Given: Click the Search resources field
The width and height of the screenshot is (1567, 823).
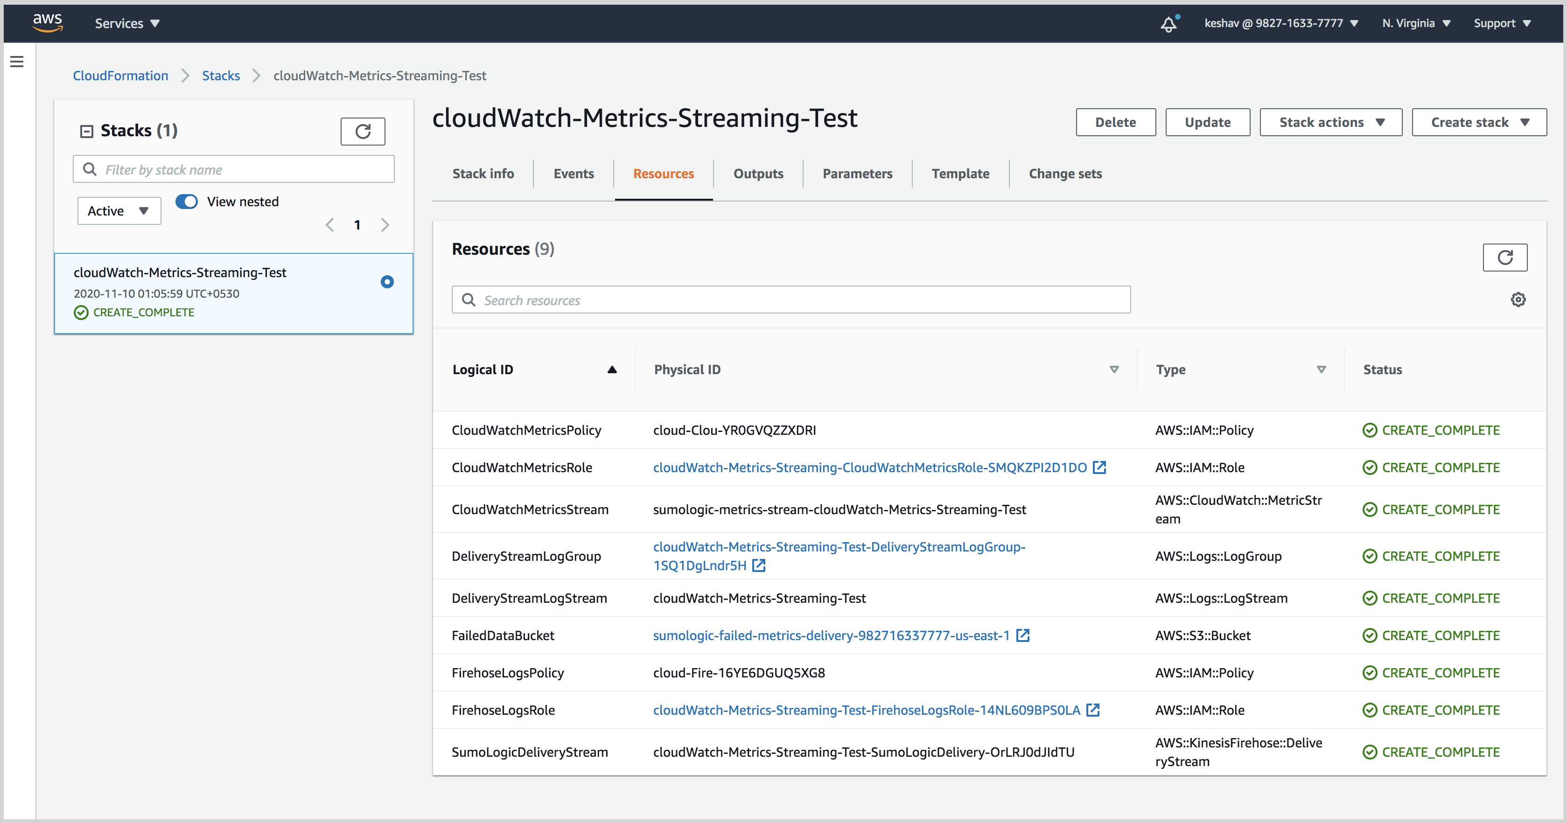Looking at the screenshot, I should pyautogui.click(x=791, y=300).
